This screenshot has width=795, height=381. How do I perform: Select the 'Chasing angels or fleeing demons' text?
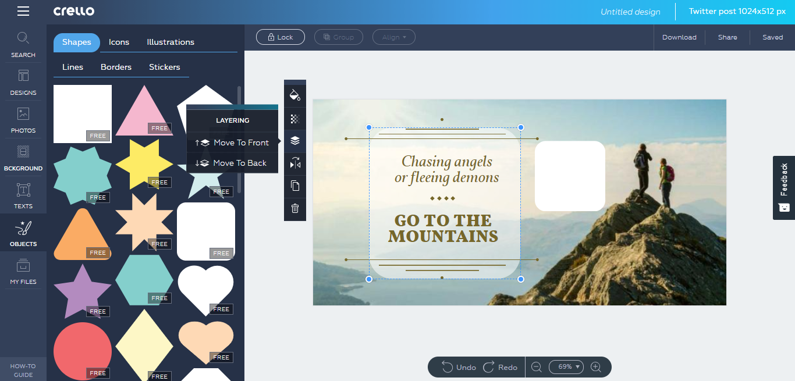447,169
